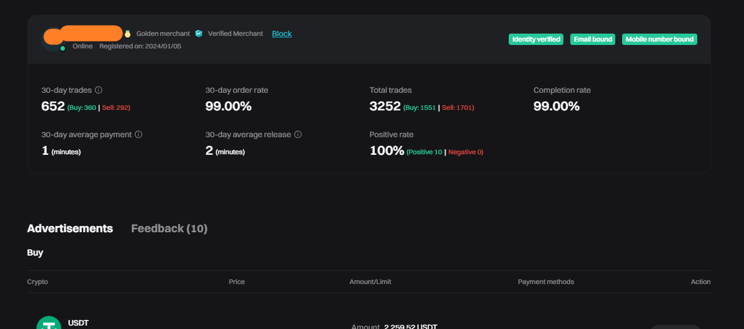
Task: Click the USDT Tether coin icon
Action: pyautogui.click(x=49, y=323)
